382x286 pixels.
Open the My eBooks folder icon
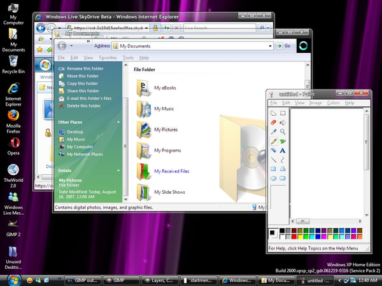143,88
